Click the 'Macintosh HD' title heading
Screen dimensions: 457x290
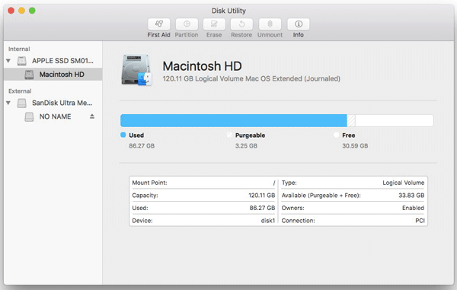(202, 66)
